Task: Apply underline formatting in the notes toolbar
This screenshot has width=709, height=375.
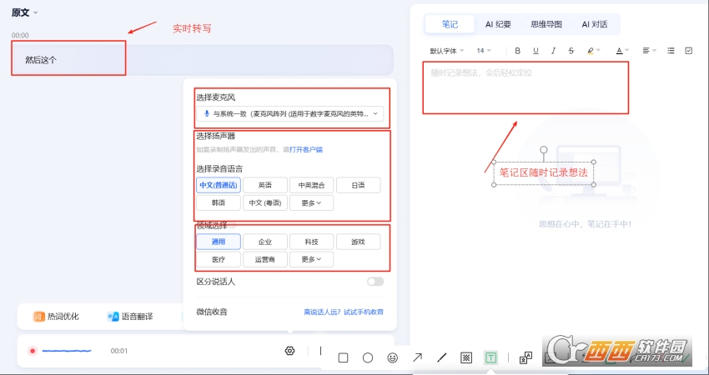Action: click(x=536, y=51)
